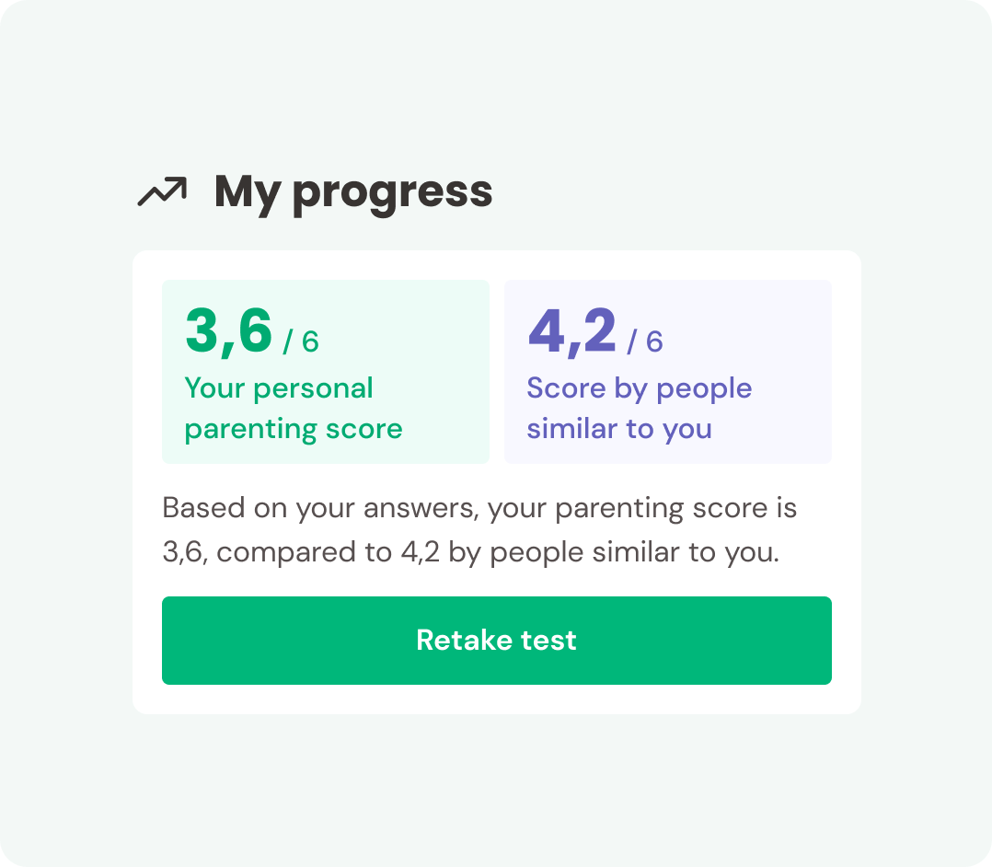The height and width of the screenshot is (867, 992).
Task: Click the word 'progress' in the title
Action: 393,195
